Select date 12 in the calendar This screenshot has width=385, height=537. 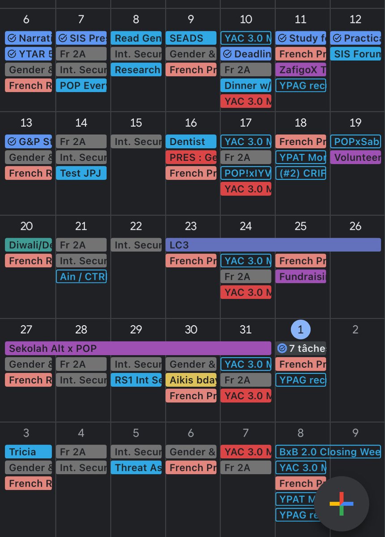coord(355,19)
